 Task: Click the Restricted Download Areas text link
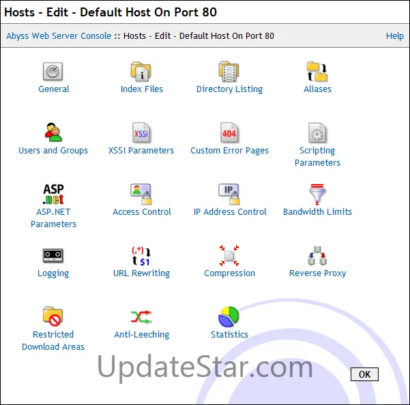pyautogui.click(x=53, y=341)
